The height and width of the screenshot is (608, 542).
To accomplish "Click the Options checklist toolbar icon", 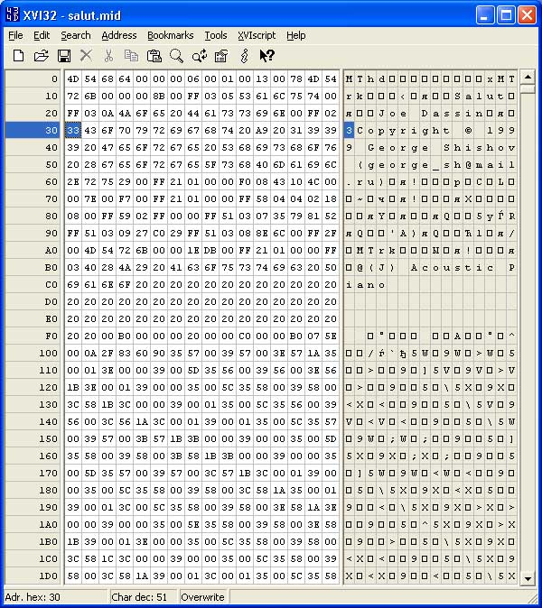I will point(221,56).
